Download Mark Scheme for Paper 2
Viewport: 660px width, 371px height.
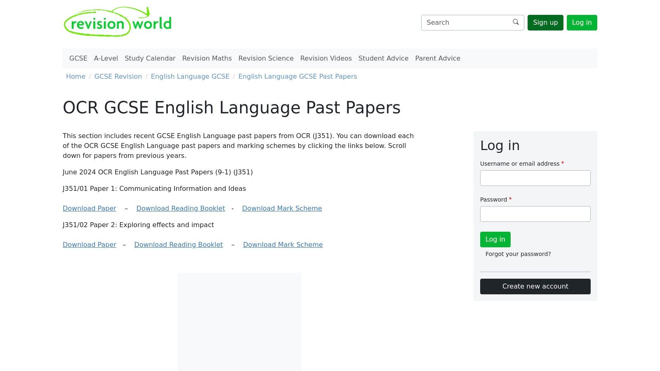pyautogui.click(x=283, y=245)
